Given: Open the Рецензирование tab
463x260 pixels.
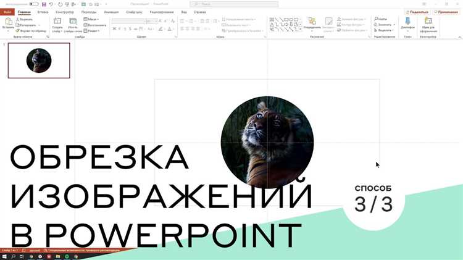Looking at the screenshot, I should (162, 12).
